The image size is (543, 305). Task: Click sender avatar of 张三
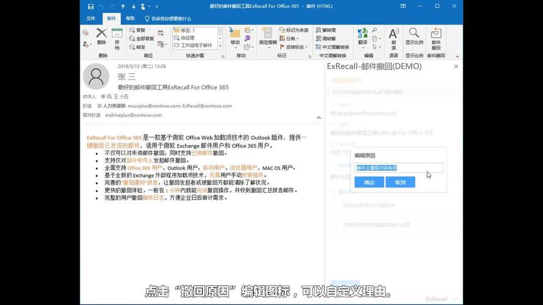(x=96, y=76)
